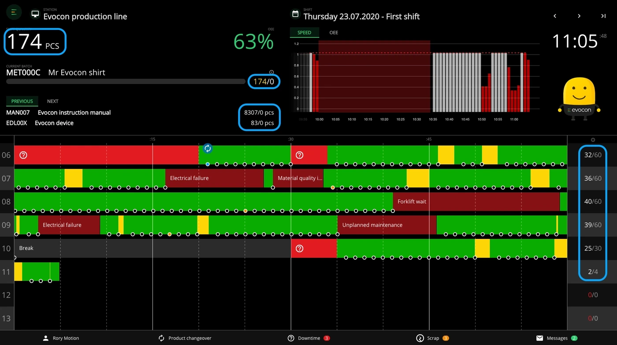Screen dimensions: 617x345
Task: Open the Rory Motion operator button
Action: 61,338
